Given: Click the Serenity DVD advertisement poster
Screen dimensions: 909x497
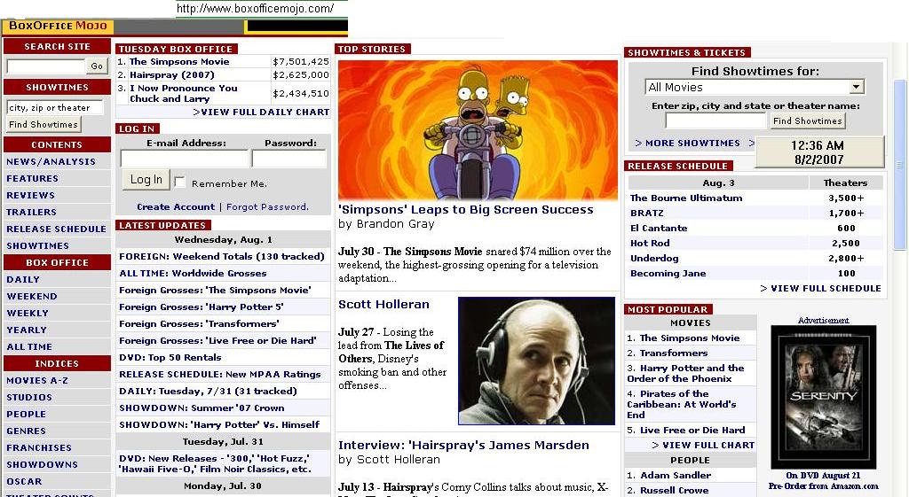Looking at the screenshot, I should point(823,397).
